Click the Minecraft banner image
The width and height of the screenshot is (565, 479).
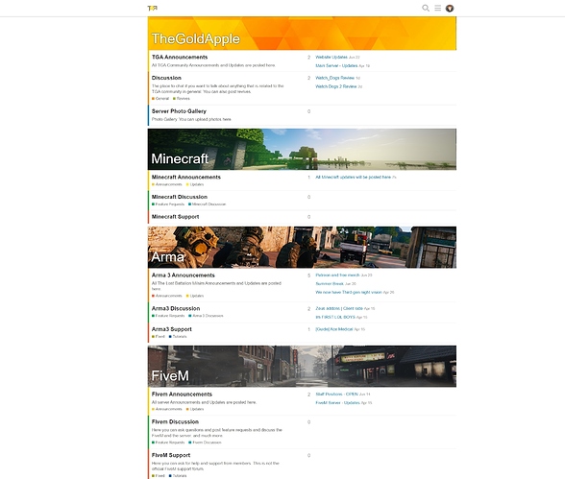click(302, 150)
